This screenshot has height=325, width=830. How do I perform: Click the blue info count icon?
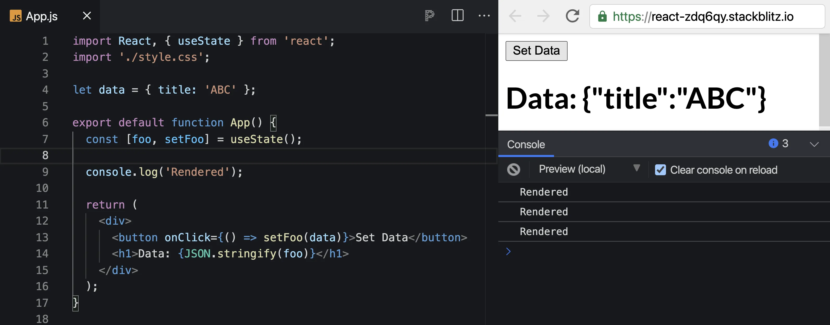pyautogui.click(x=773, y=143)
